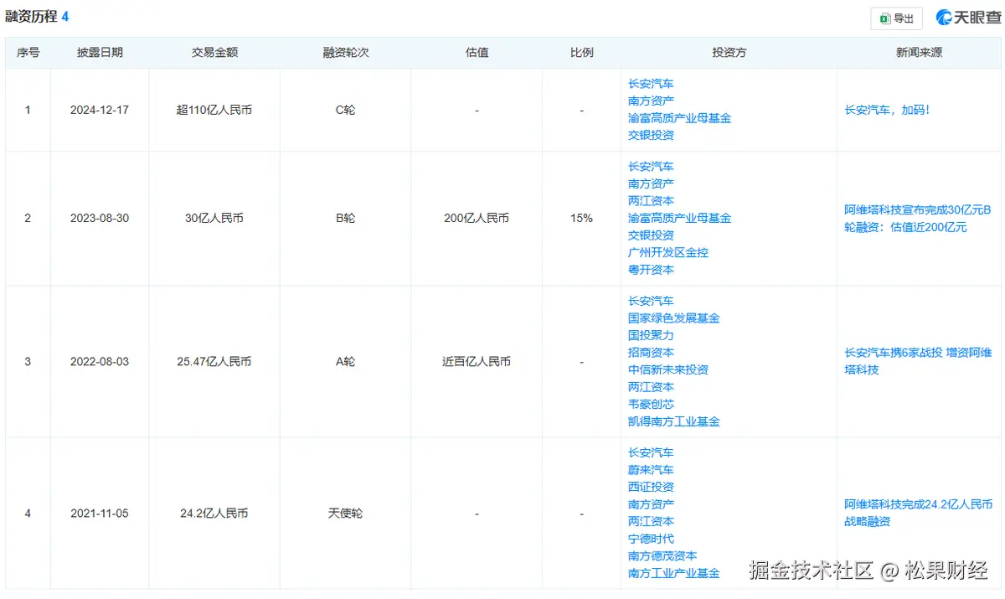
Task: Select the B轮 round cell
Action: coord(346,218)
